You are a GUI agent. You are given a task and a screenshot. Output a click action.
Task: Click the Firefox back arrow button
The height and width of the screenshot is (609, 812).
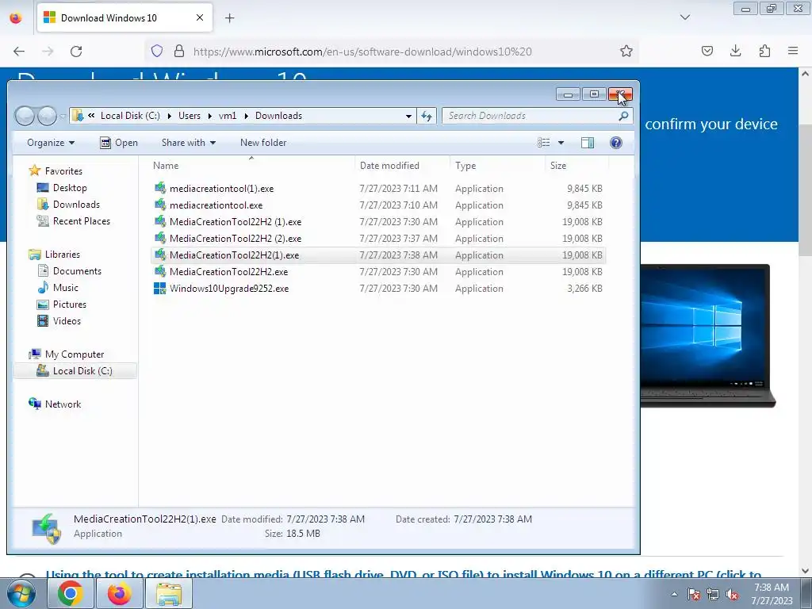click(19, 52)
